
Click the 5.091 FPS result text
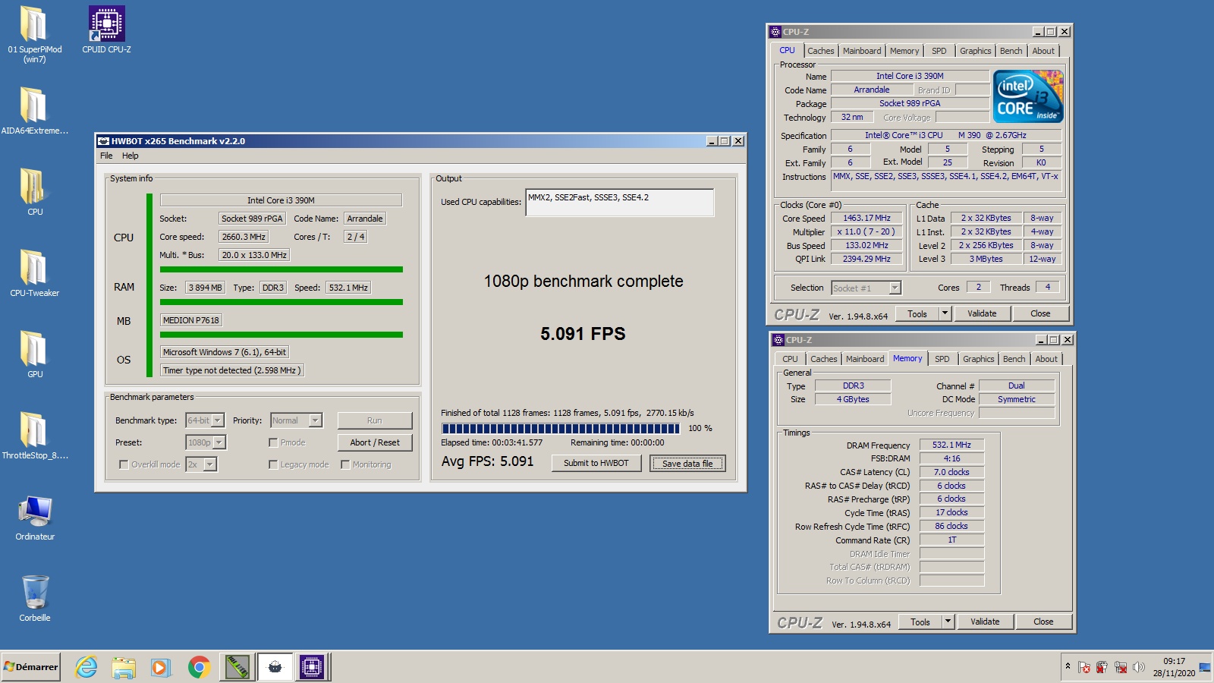coord(583,334)
